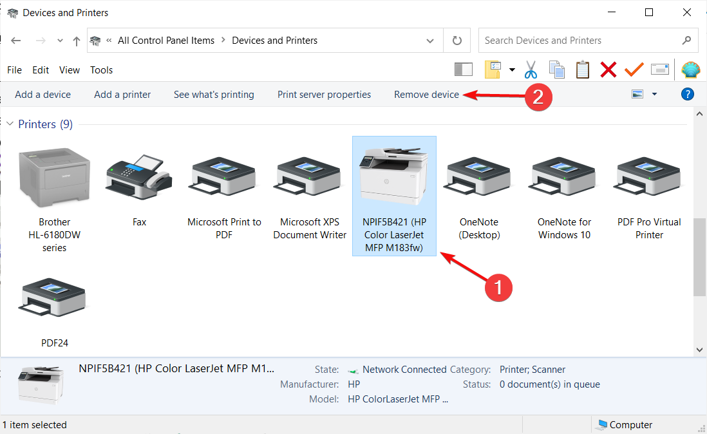Click scroll down arrow of device list
This screenshot has height=434, width=707.
click(x=699, y=350)
